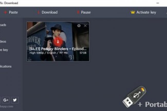Open the Google+ social icon
Screen dimensions: 167x111
[6, 100]
